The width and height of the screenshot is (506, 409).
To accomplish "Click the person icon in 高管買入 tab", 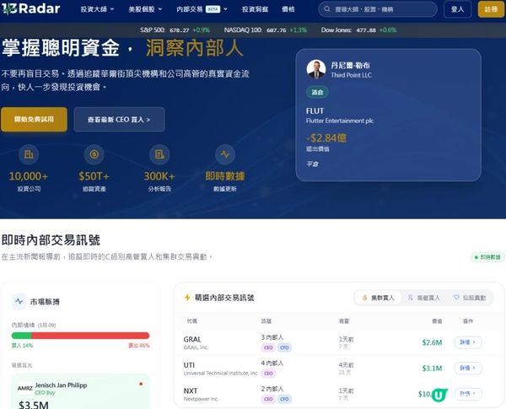I will tap(410, 298).
